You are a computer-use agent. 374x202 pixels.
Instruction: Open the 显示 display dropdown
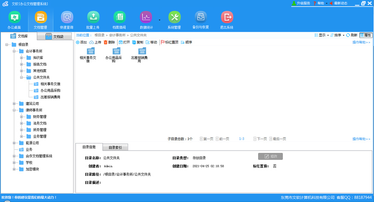(x=321, y=35)
